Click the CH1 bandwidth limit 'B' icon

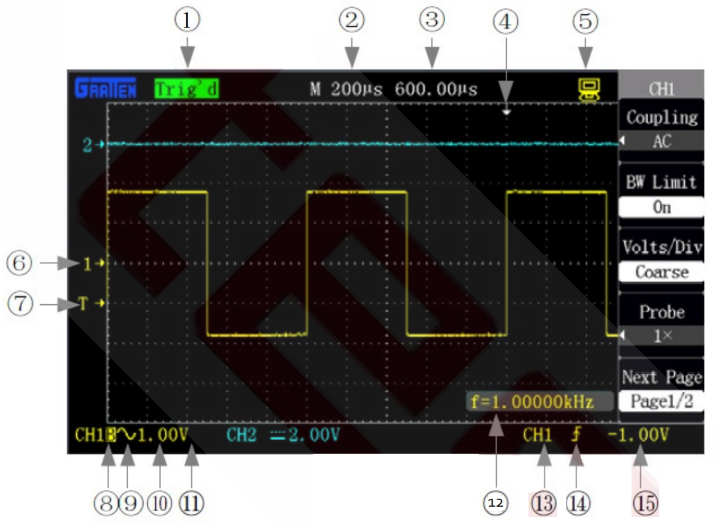[110, 435]
